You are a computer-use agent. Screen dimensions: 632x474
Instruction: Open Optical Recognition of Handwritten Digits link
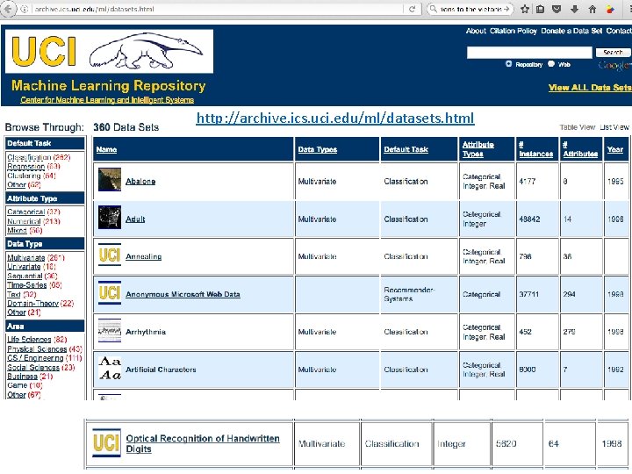tap(203, 443)
